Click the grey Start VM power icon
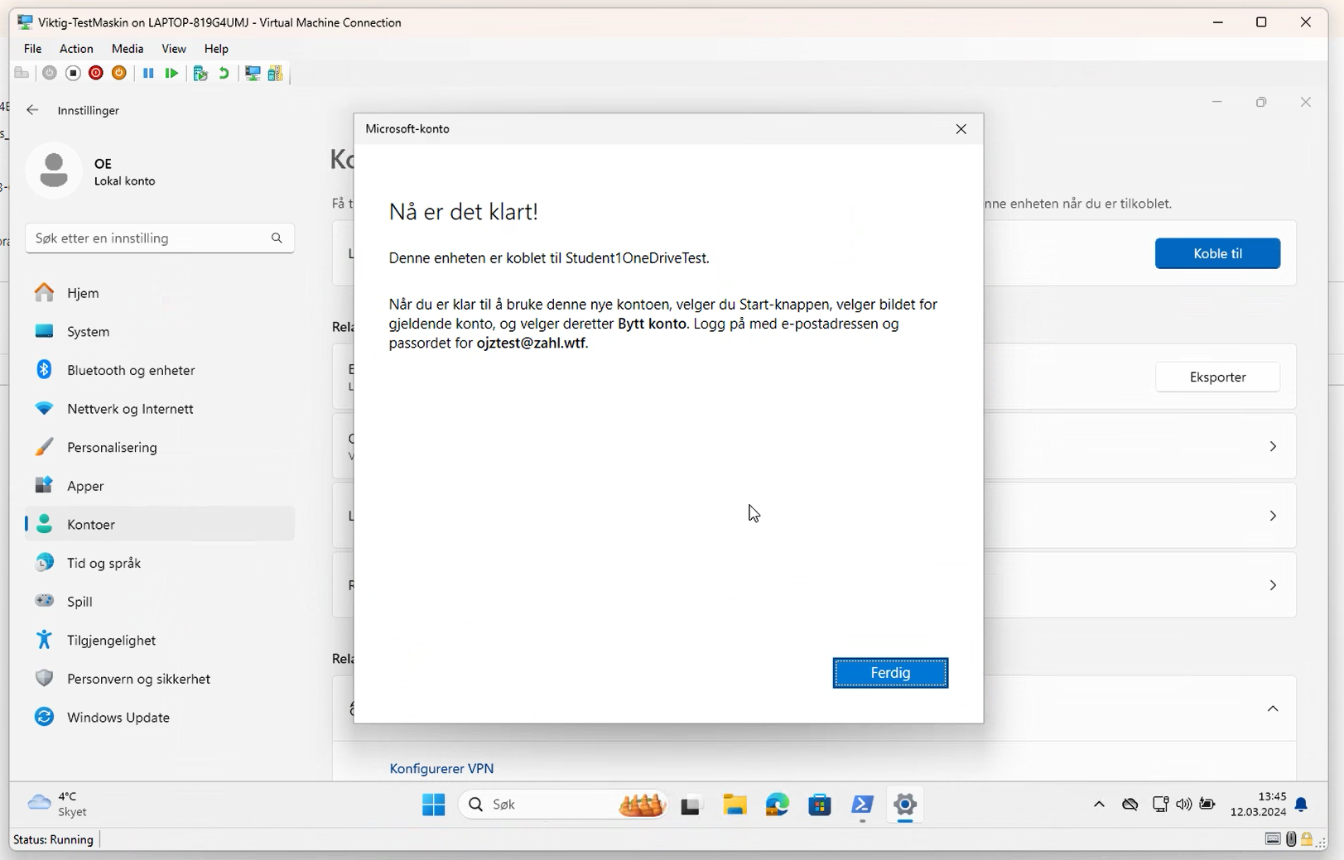 pyautogui.click(x=50, y=74)
